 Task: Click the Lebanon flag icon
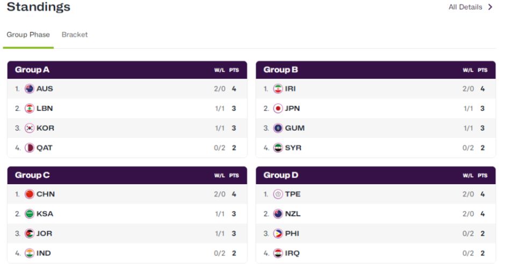30,109
